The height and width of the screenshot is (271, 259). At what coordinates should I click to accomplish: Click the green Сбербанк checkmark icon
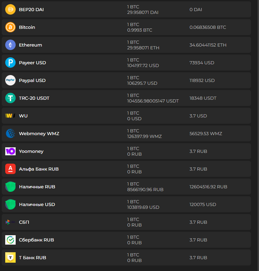point(10,240)
